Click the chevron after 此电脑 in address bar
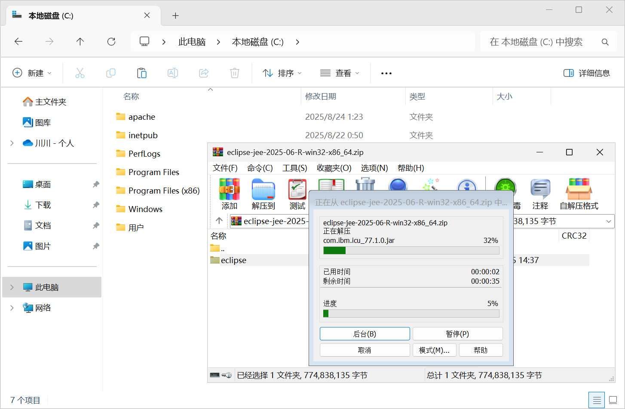Image resolution: width=625 pixels, height=409 pixels. click(x=218, y=42)
